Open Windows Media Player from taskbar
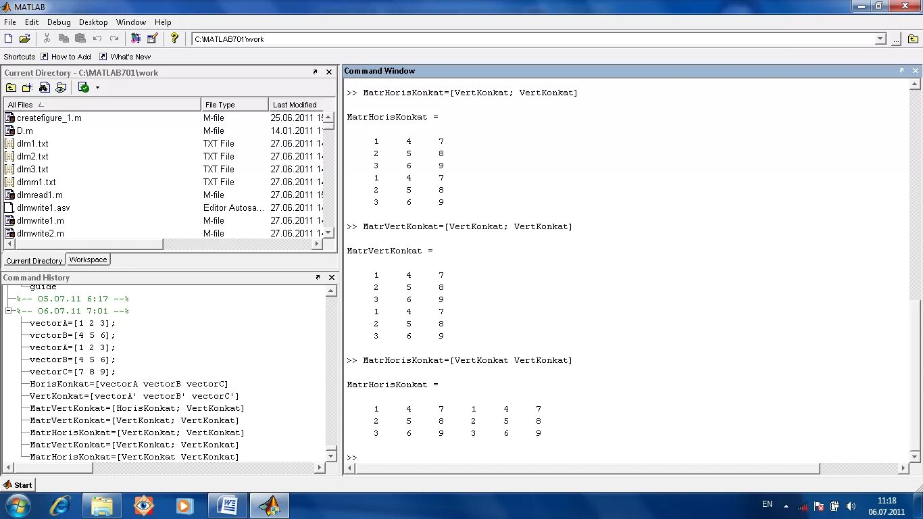The image size is (923, 519). (184, 505)
